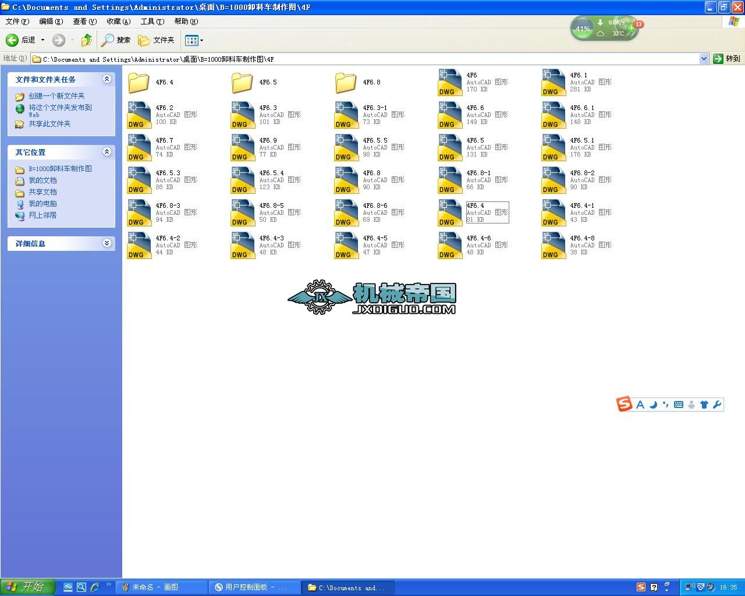
Task: Toggle half/full width moon icon on IME bar
Action: coord(653,405)
